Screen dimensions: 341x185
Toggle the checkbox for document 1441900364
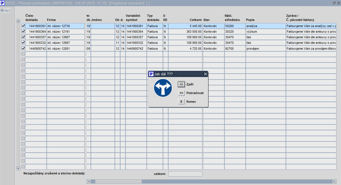pyautogui.click(x=23, y=31)
